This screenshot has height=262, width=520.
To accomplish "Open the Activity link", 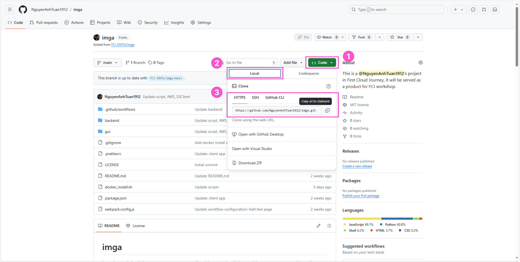I will (353, 113).
